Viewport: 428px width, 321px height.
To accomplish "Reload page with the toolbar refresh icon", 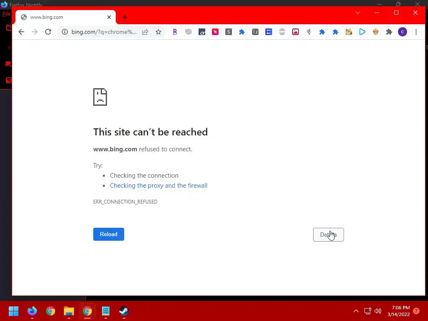I will [x=48, y=32].
